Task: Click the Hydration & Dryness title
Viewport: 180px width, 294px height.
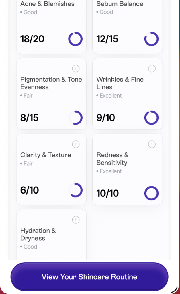Action: 38,234
